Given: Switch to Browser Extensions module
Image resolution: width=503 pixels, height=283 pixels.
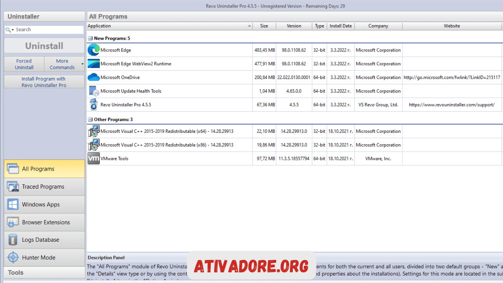Looking at the screenshot, I should click(44, 222).
